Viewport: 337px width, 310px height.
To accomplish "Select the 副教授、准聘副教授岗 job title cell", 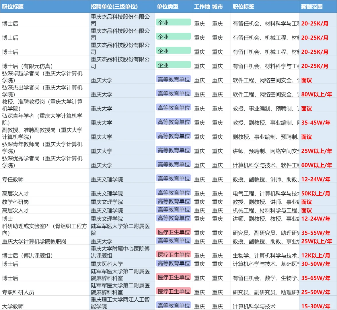I will (44, 133).
